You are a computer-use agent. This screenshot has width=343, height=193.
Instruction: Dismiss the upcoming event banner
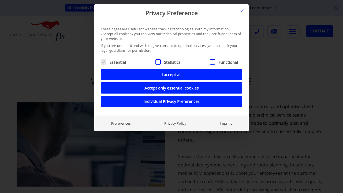(x=336, y=8)
